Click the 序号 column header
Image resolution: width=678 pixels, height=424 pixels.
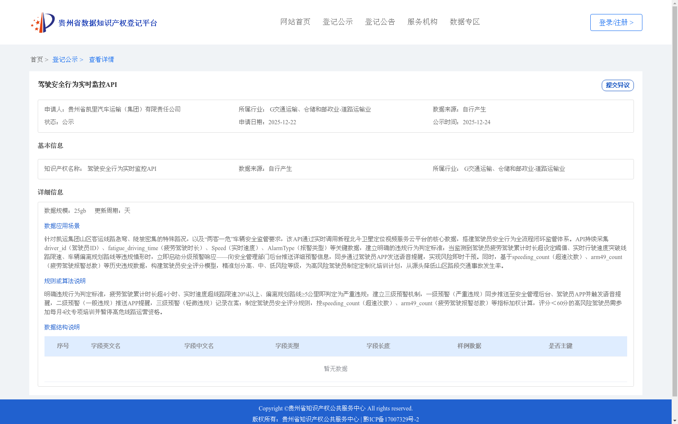tap(63, 346)
